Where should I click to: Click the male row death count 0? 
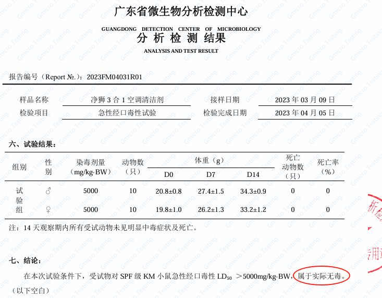coord(293,191)
